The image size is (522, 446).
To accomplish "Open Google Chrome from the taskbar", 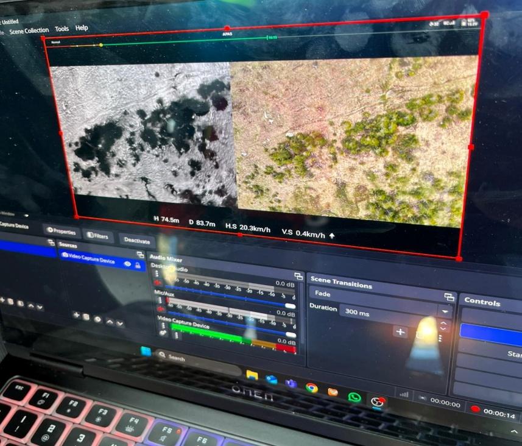I will [x=312, y=388].
